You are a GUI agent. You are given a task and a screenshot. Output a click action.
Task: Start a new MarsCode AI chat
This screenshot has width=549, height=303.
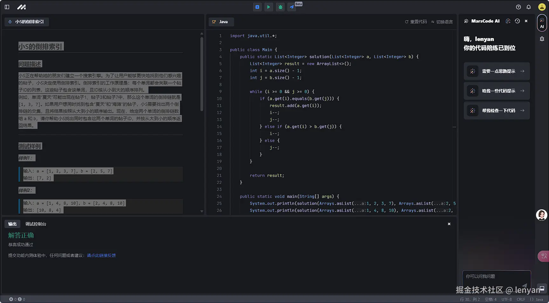[x=508, y=21]
